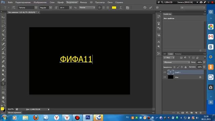Open the font size dropdown
This screenshot has height=121, width=215.
[x=71, y=8]
